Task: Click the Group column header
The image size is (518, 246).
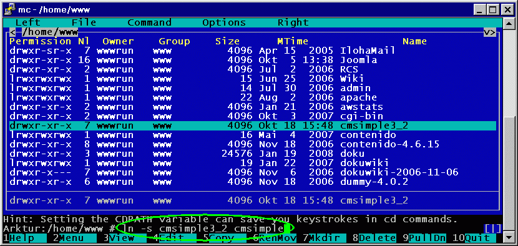Action: tap(174, 41)
